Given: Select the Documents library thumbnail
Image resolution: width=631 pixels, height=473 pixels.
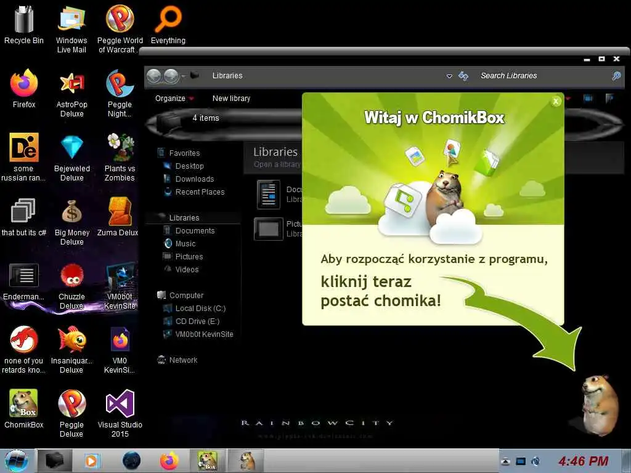Looking at the screenshot, I should pos(269,195).
